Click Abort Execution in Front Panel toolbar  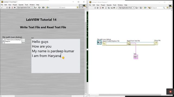tap(12, 8)
